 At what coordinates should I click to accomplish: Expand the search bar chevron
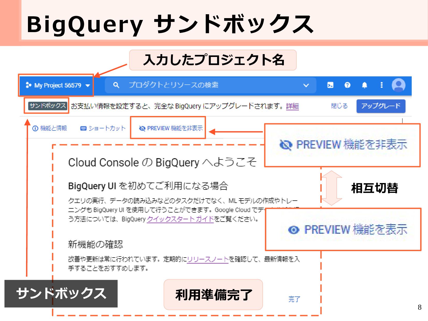pyautogui.click(x=306, y=85)
